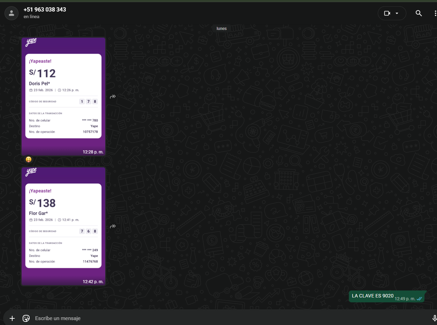Open the S/ 112 Yape receipt image
437x325 pixels.
pyautogui.click(x=63, y=96)
